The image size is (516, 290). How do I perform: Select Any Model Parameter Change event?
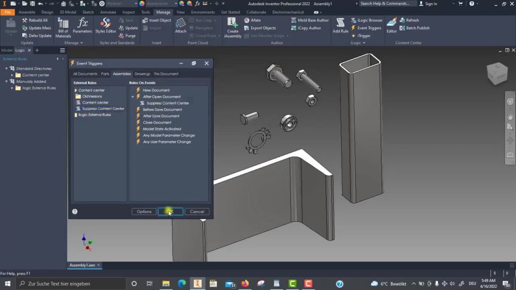[x=169, y=135]
